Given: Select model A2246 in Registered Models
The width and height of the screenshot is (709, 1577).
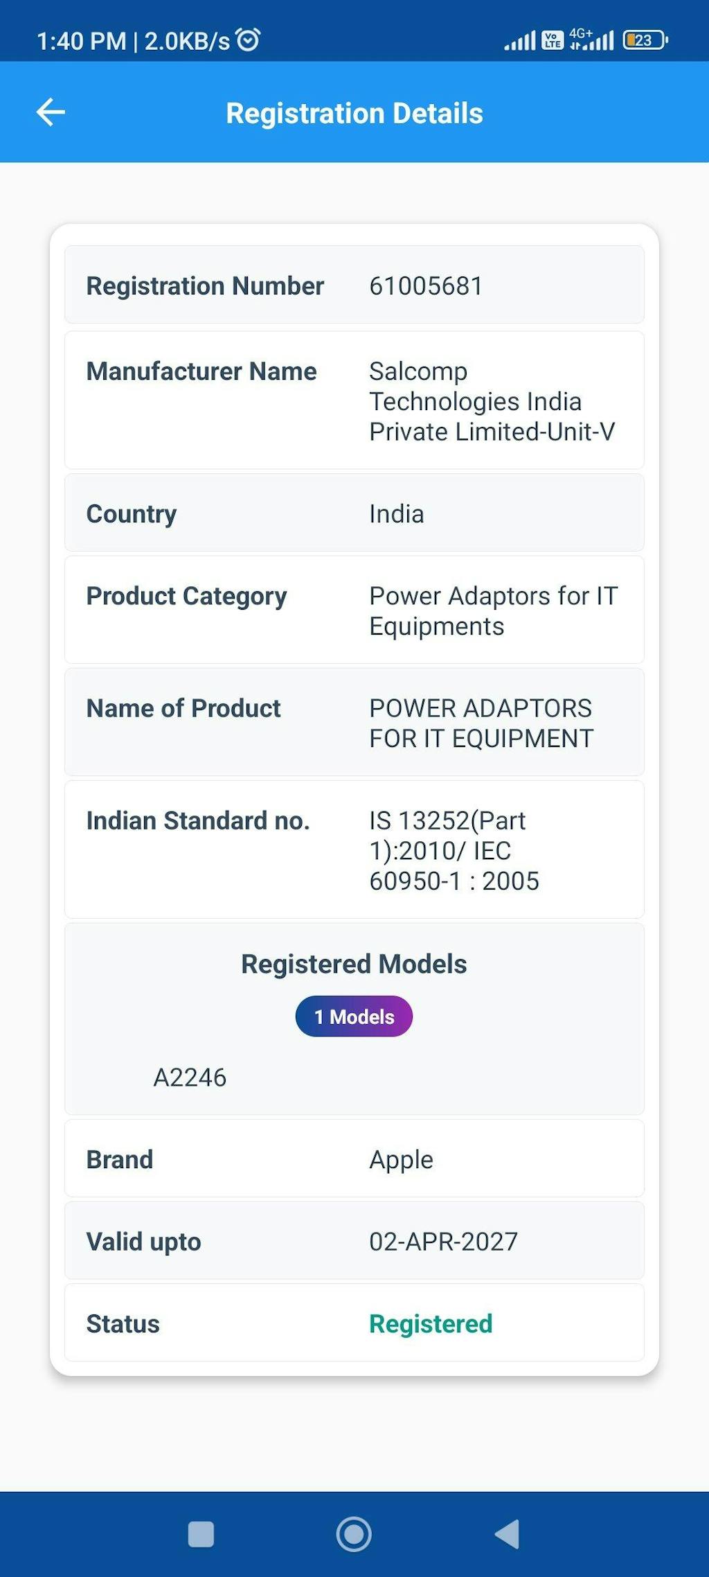Looking at the screenshot, I should (190, 1077).
